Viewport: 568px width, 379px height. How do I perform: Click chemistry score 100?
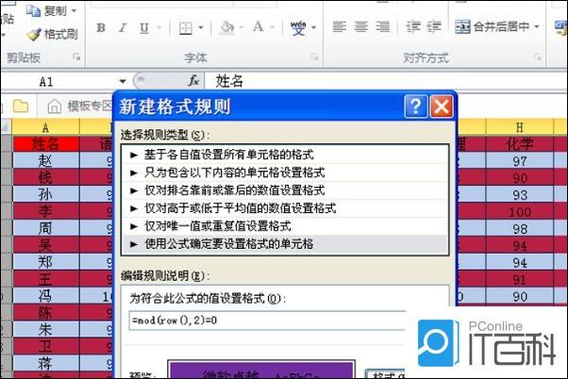coord(520,212)
